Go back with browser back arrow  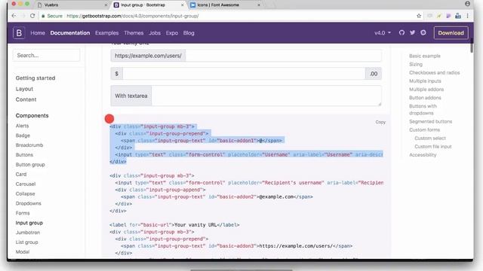(14, 16)
